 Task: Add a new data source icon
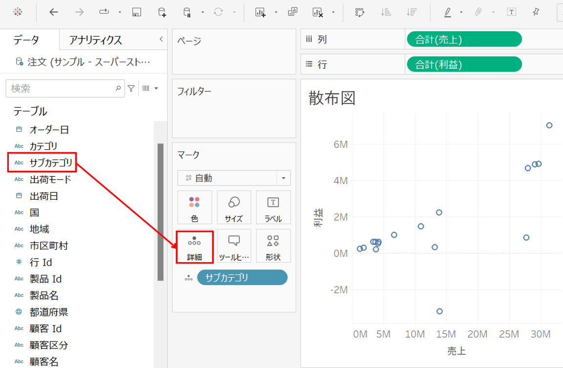(162, 12)
